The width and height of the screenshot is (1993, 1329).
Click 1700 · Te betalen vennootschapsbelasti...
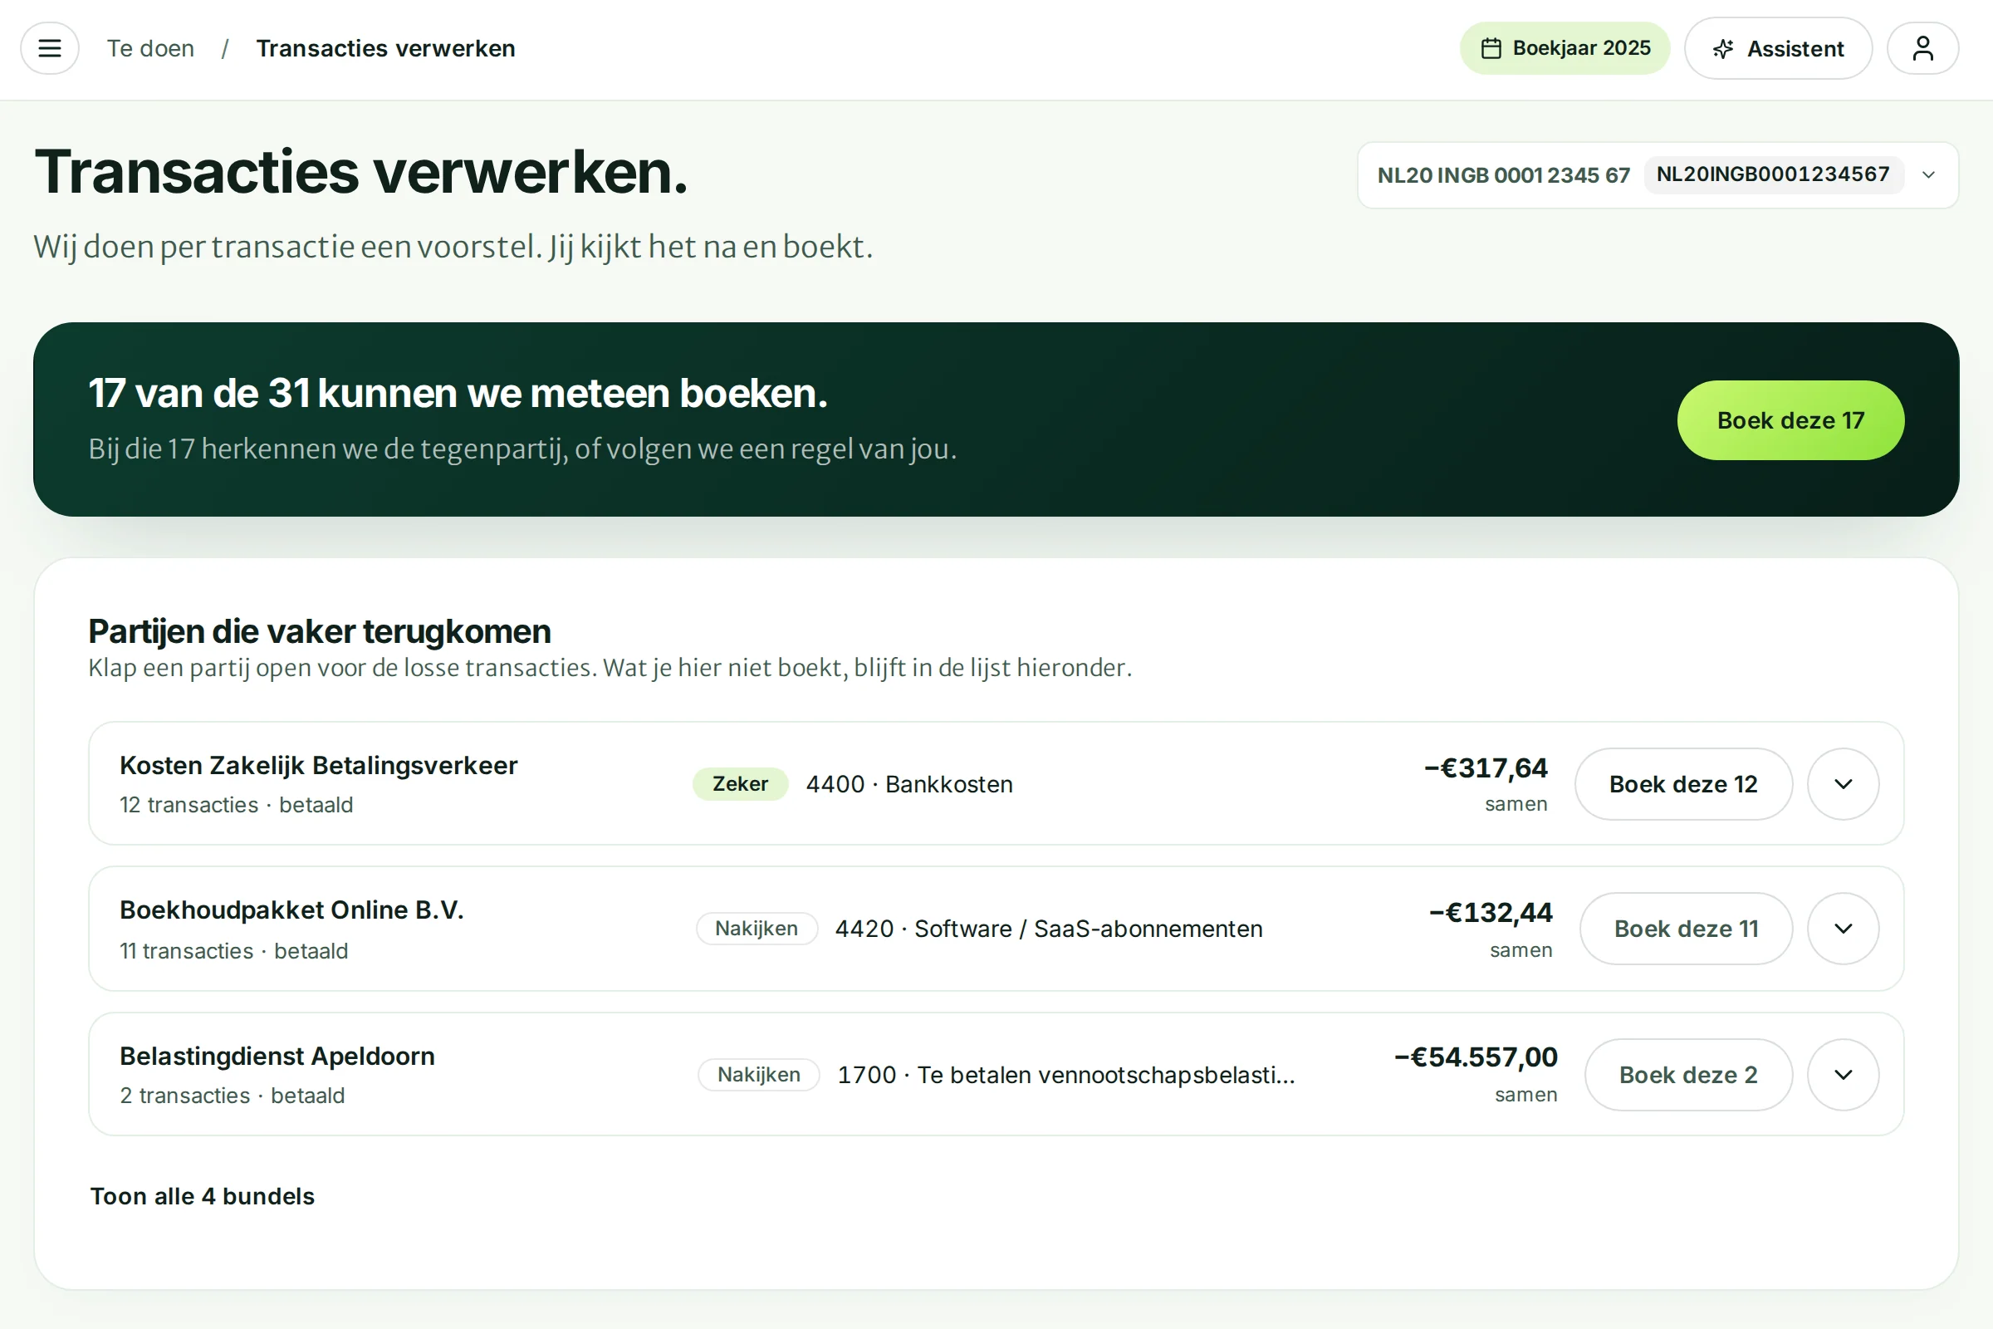[1066, 1075]
